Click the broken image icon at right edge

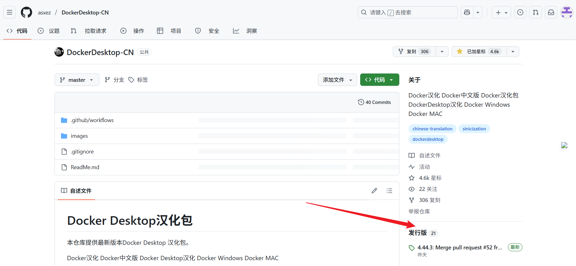click(x=564, y=145)
